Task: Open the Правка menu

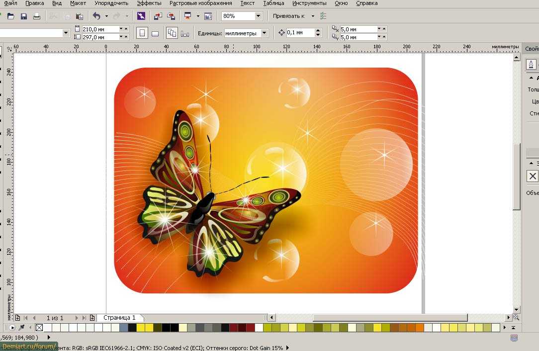Action: 34,3
